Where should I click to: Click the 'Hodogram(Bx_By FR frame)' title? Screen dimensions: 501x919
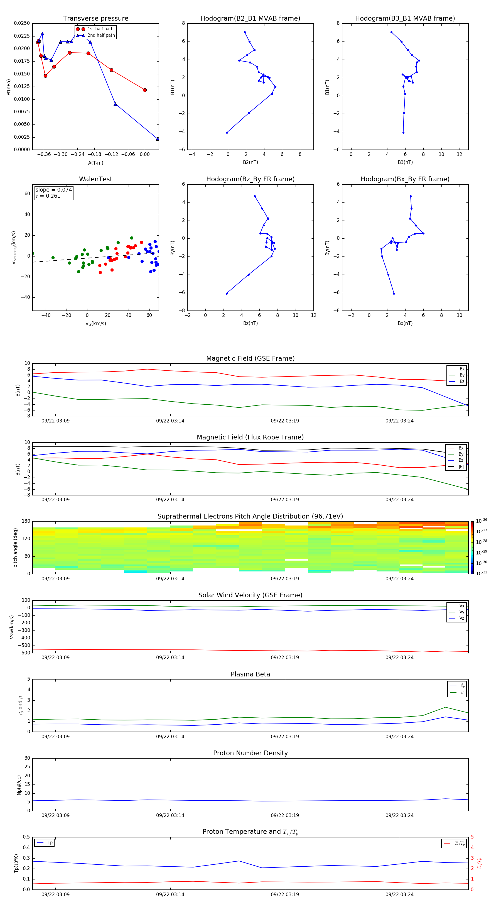[x=405, y=179]
